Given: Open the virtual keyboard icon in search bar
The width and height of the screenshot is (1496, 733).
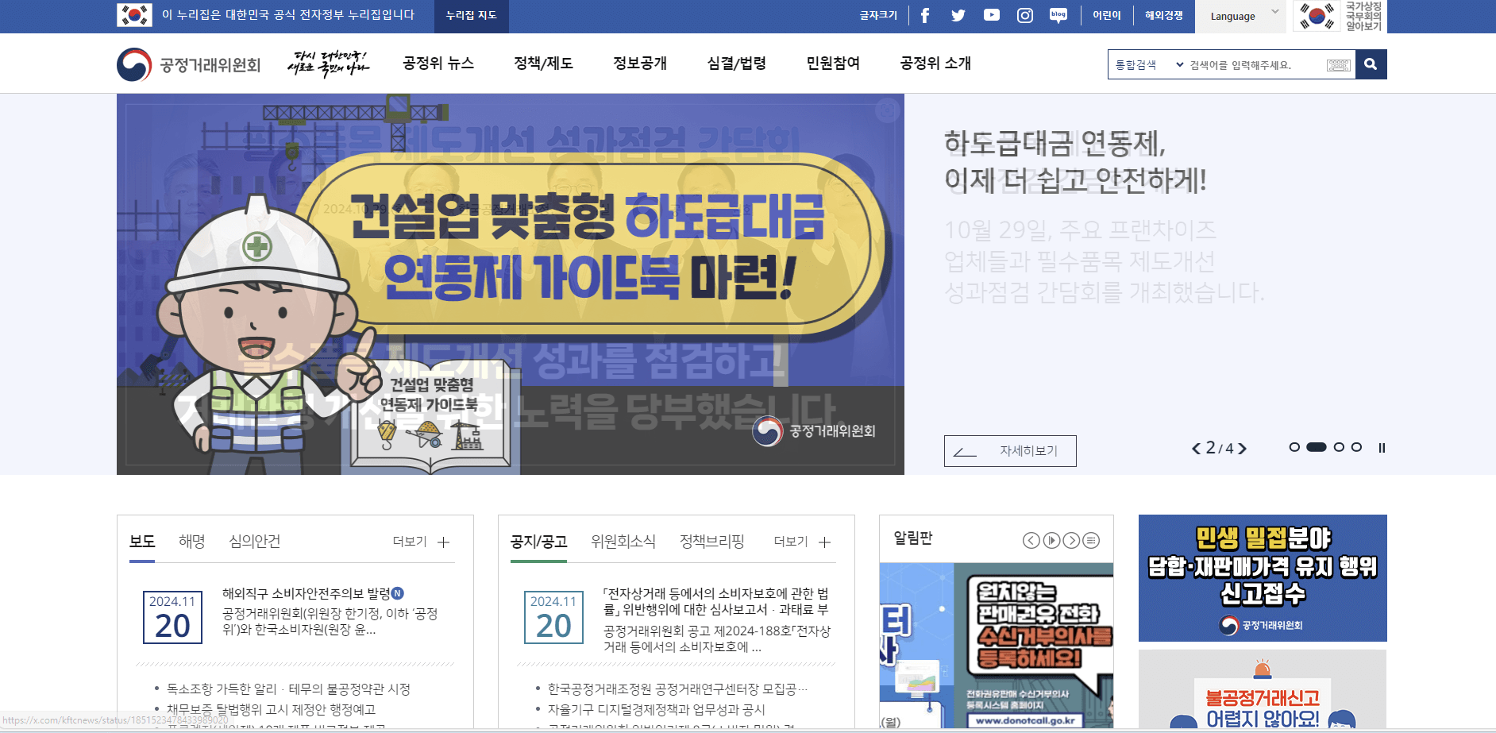Looking at the screenshot, I should click(x=1339, y=65).
